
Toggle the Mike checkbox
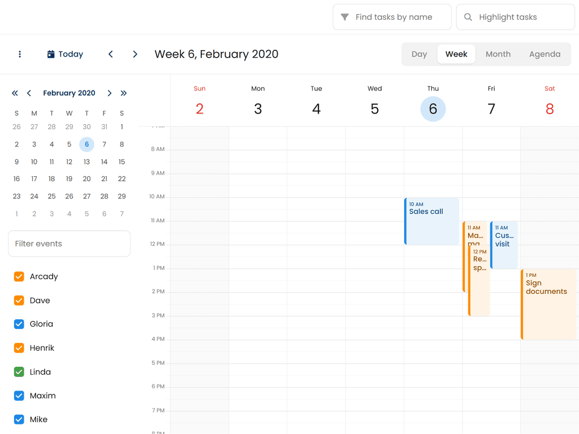(19, 419)
